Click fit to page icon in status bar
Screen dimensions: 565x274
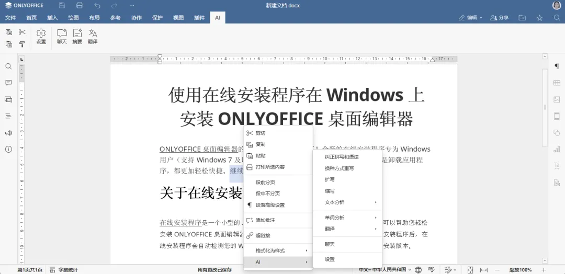click(x=470, y=270)
